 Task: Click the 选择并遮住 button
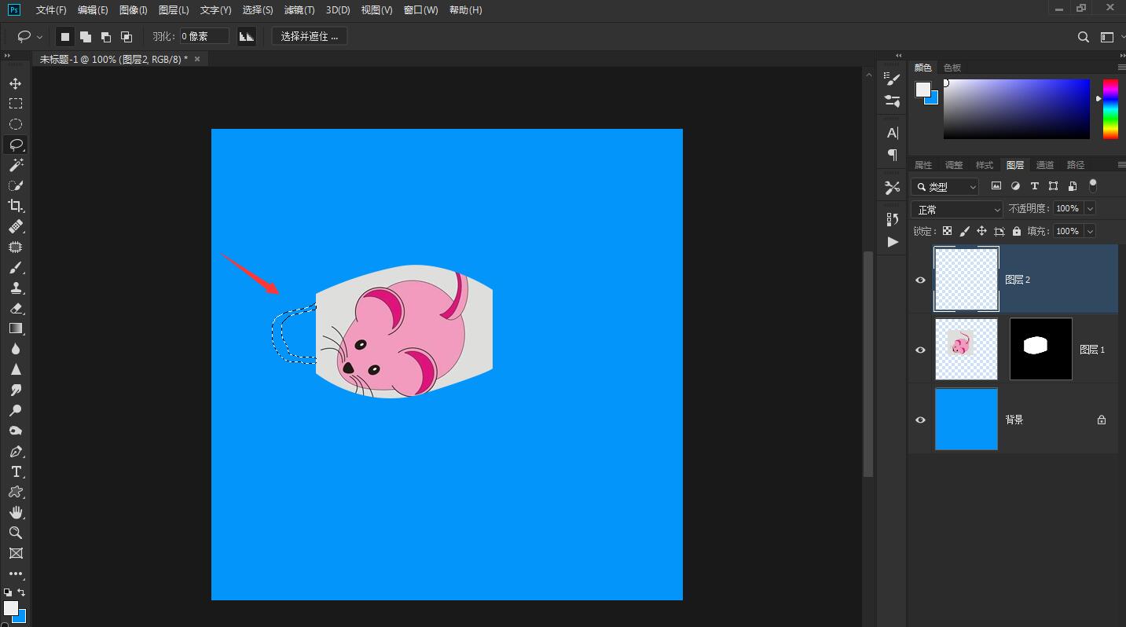click(309, 36)
